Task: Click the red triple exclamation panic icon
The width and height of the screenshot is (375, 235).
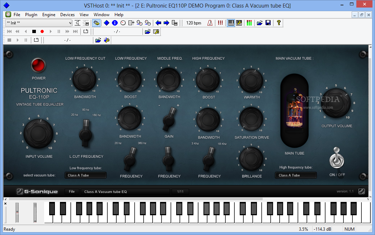Action: click(220, 23)
